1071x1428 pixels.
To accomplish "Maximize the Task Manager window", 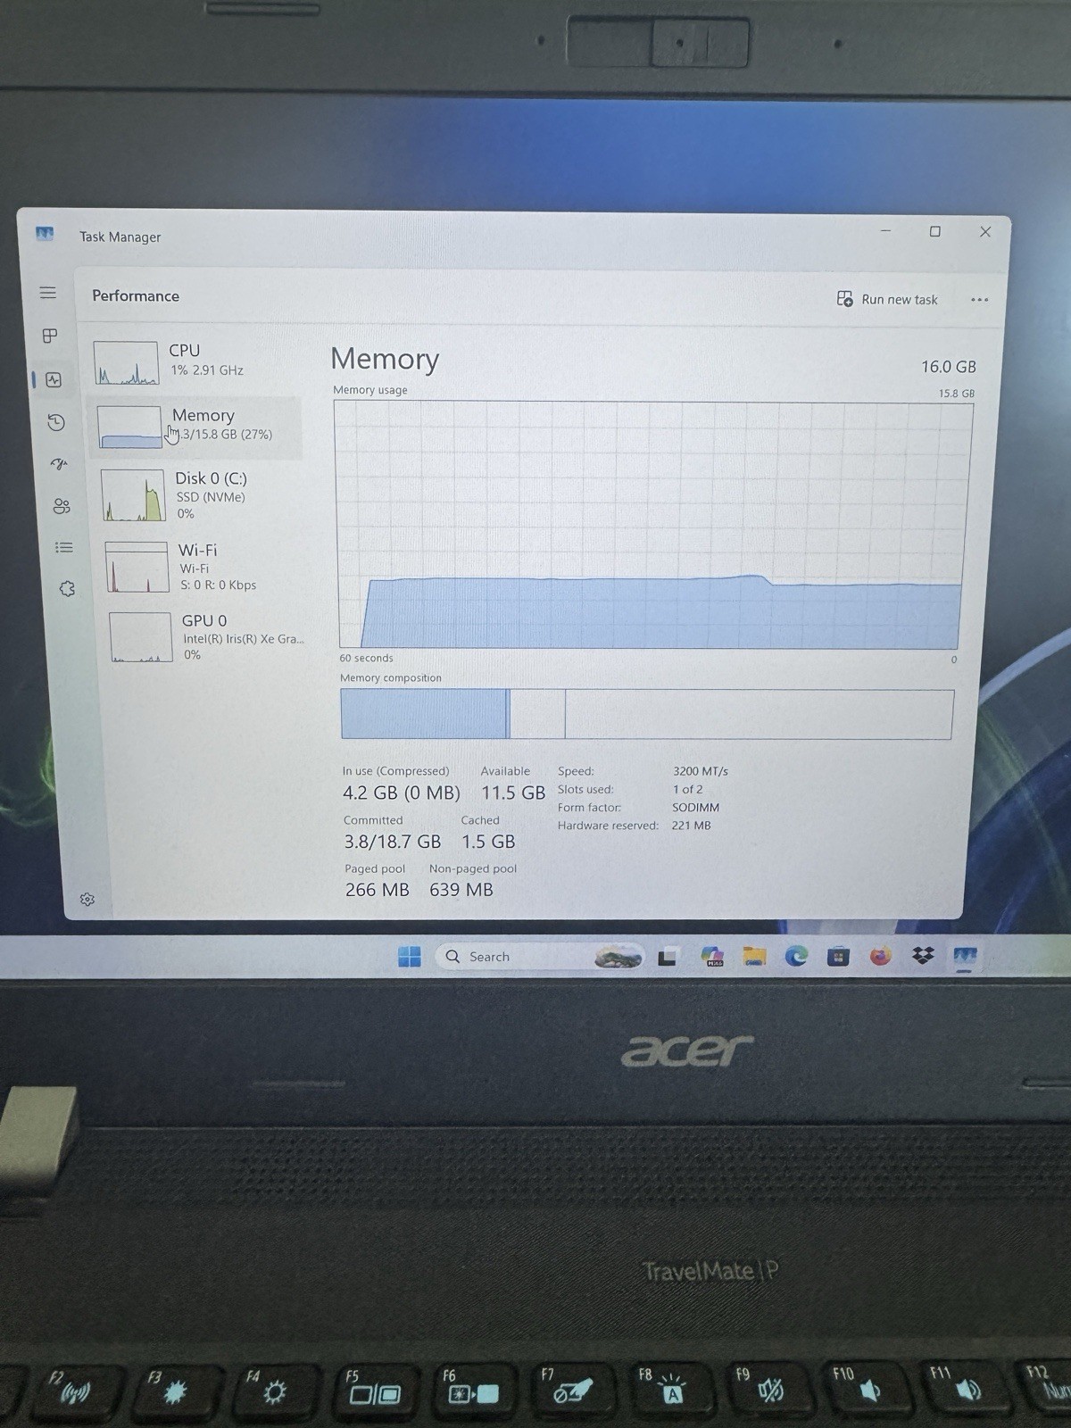I will tap(935, 231).
